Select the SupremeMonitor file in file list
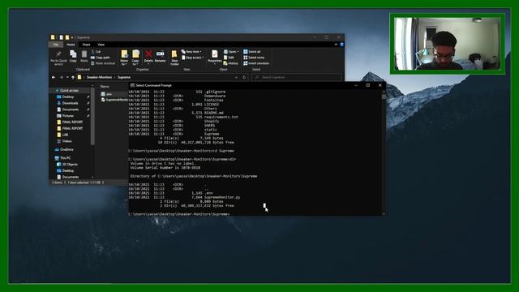Image resolution: width=519 pixels, height=292 pixels. [x=114, y=100]
